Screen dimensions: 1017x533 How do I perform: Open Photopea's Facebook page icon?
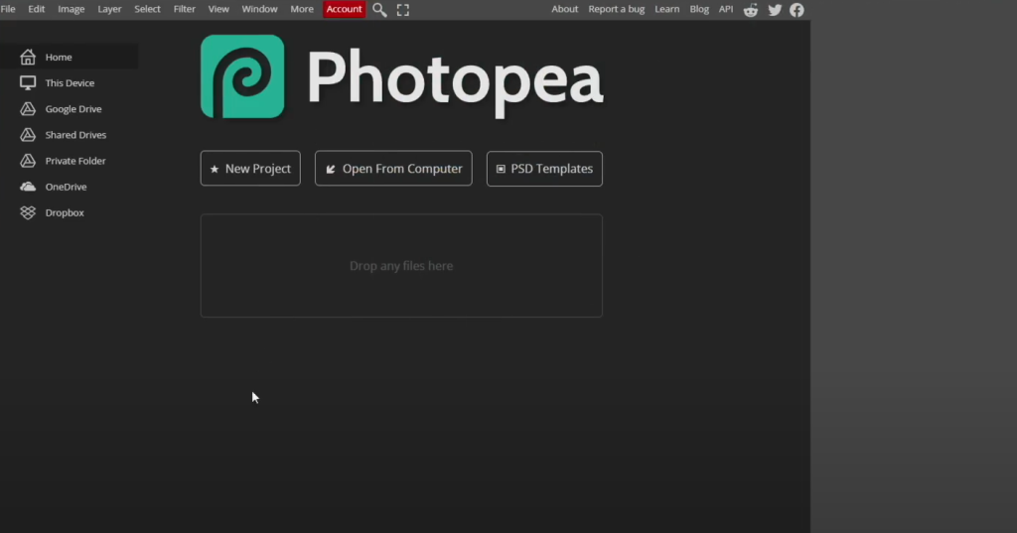point(797,10)
